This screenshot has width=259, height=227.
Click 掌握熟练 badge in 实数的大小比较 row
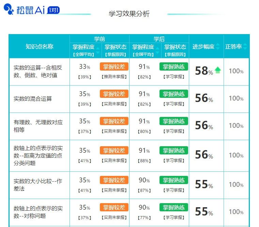point(173,180)
